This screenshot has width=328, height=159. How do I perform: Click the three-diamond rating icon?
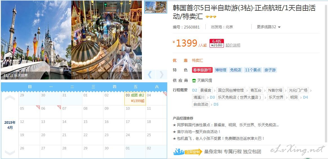click(x=211, y=17)
